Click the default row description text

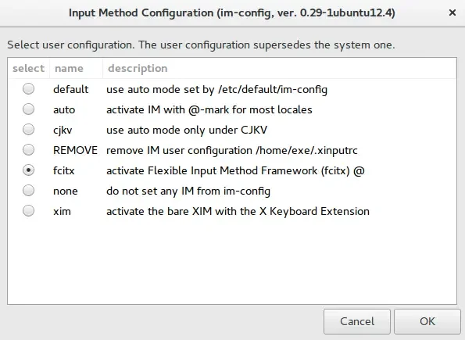click(216, 90)
